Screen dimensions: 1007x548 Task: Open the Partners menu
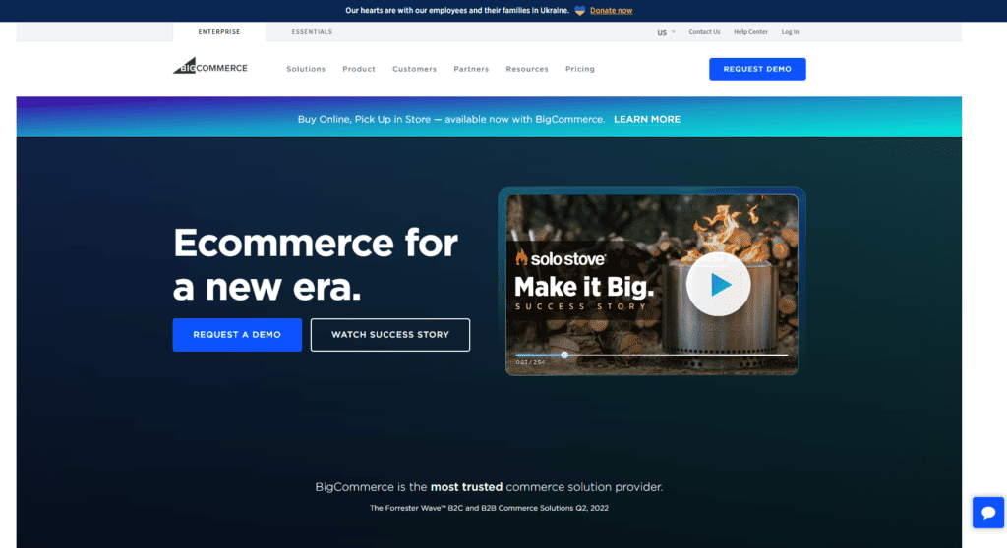pos(471,69)
